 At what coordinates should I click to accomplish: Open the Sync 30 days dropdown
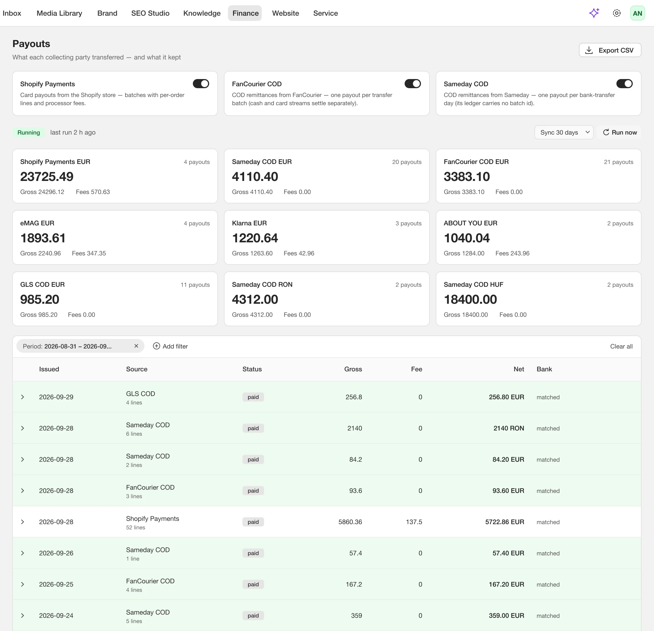[x=563, y=132]
